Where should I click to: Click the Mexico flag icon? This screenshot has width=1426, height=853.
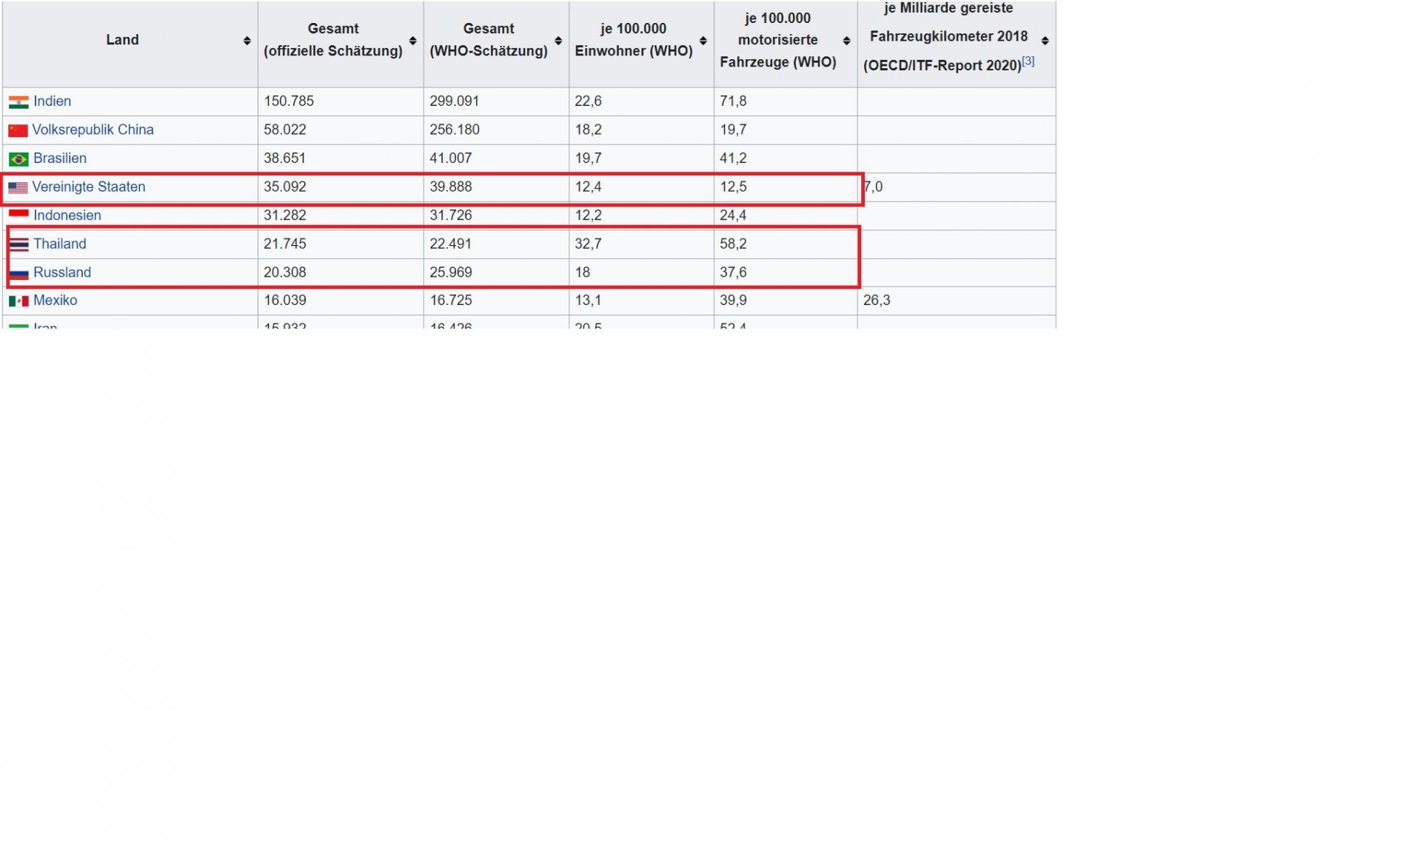tap(19, 301)
